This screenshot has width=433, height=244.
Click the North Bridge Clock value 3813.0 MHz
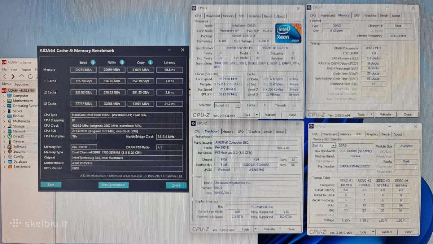170,137
